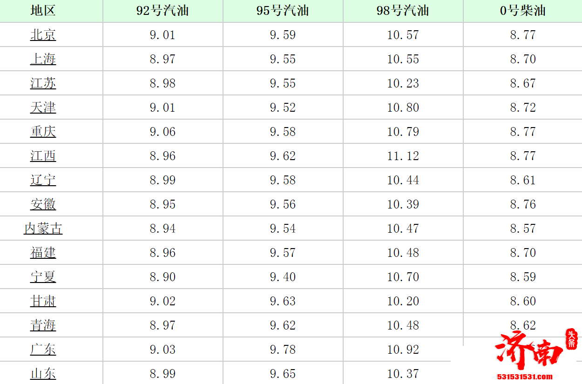Open the 甘肃 region link
Viewport: 582px width, 384px height.
coord(43,301)
